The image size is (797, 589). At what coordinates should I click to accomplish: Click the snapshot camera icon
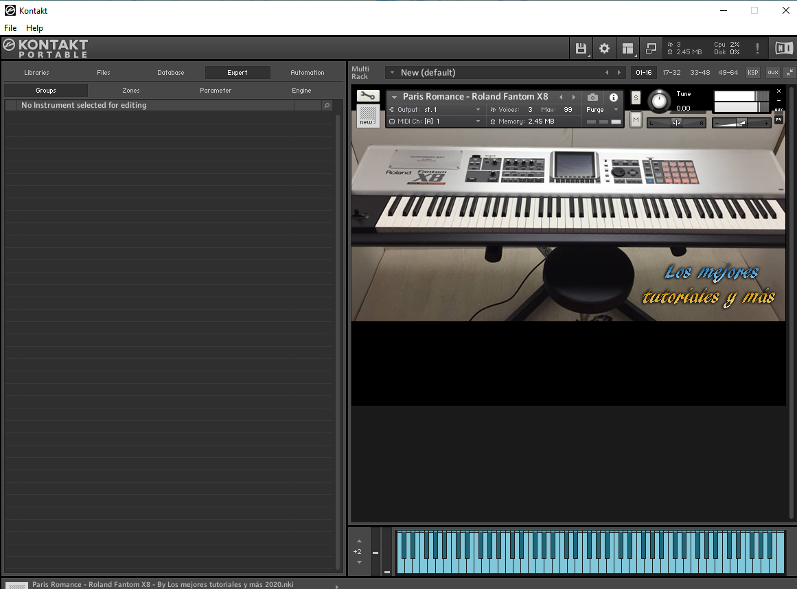click(592, 97)
